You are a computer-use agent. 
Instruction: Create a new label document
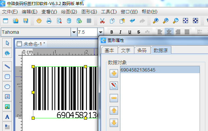[x=6, y=21]
